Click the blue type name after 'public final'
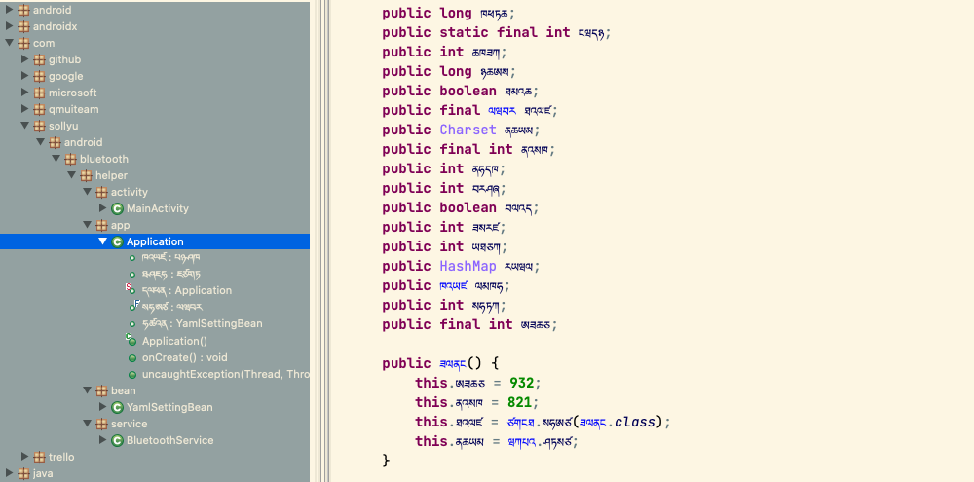The height and width of the screenshot is (482, 974). [502, 111]
